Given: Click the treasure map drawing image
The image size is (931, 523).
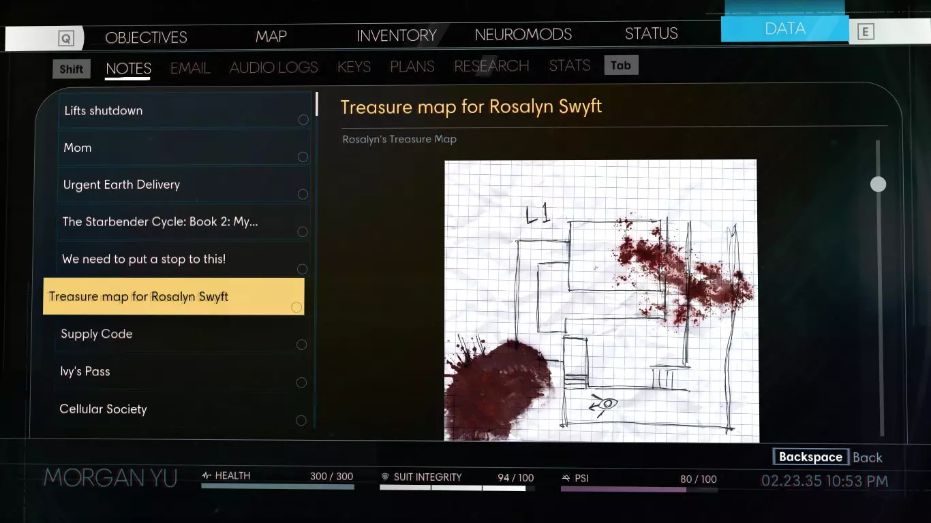Looking at the screenshot, I should 601,300.
